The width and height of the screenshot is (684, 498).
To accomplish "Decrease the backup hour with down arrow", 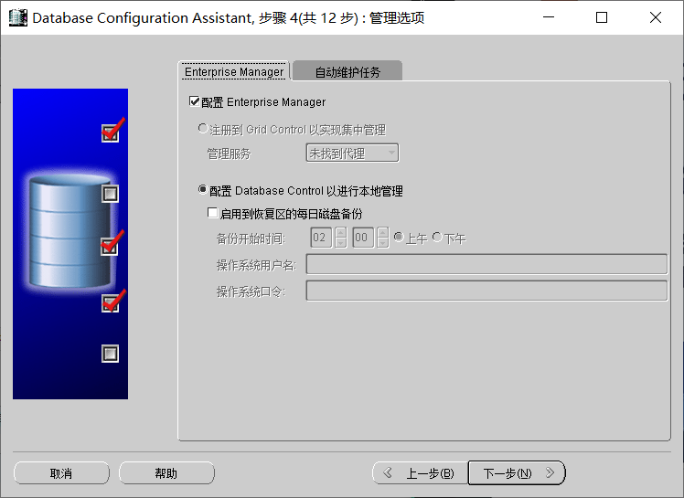I will click(341, 243).
